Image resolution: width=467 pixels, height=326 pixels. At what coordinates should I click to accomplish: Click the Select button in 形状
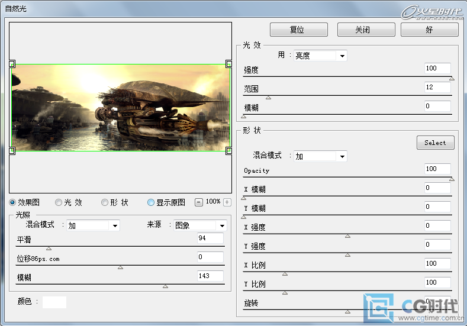tap(436, 143)
